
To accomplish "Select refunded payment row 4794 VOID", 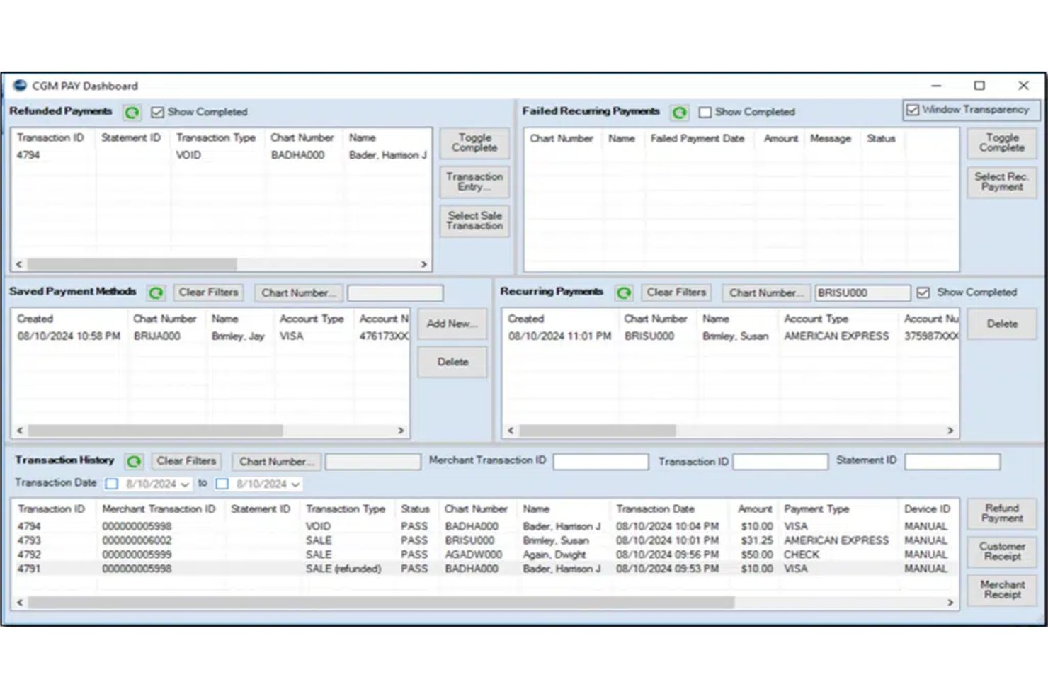I will [221, 155].
